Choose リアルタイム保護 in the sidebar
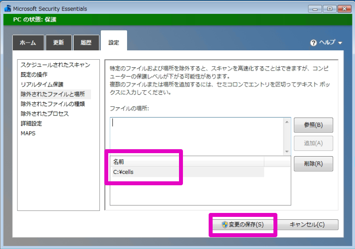Viewport: 355px width, 249px height. (x=42, y=84)
